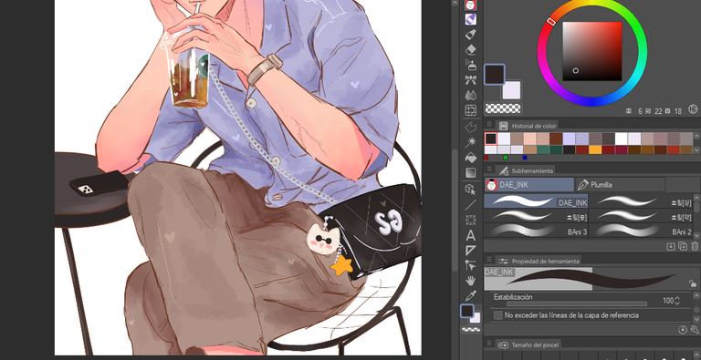Open the DAE_INK sub tool group
The image size is (701, 360).
point(528,184)
